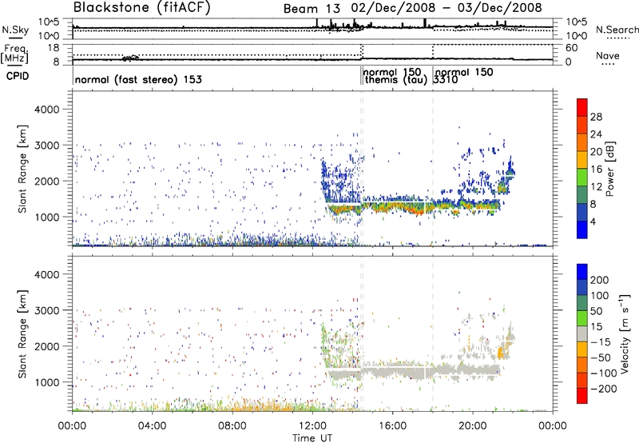Click the date range '02/Dec/2008 - 03/Dec/2008'
The image size is (639, 443).
click(x=447, y=8)
